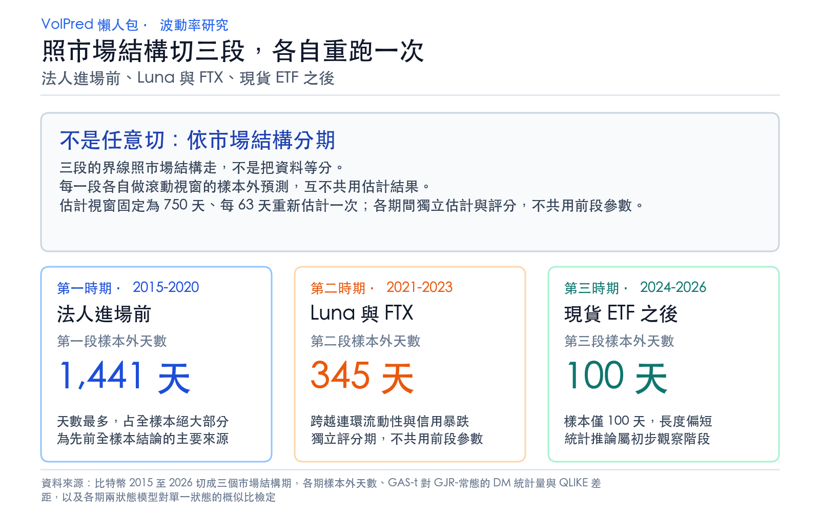The width and height of the screenshot is (820, 513).
Task: Click the text '統計推論屬初步觀察階段'
Action: pos(637,439)
